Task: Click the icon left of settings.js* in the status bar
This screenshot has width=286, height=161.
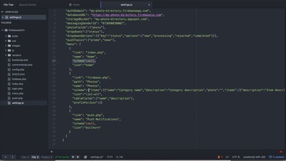Action: pyautogui.click(x=85, y=157)
